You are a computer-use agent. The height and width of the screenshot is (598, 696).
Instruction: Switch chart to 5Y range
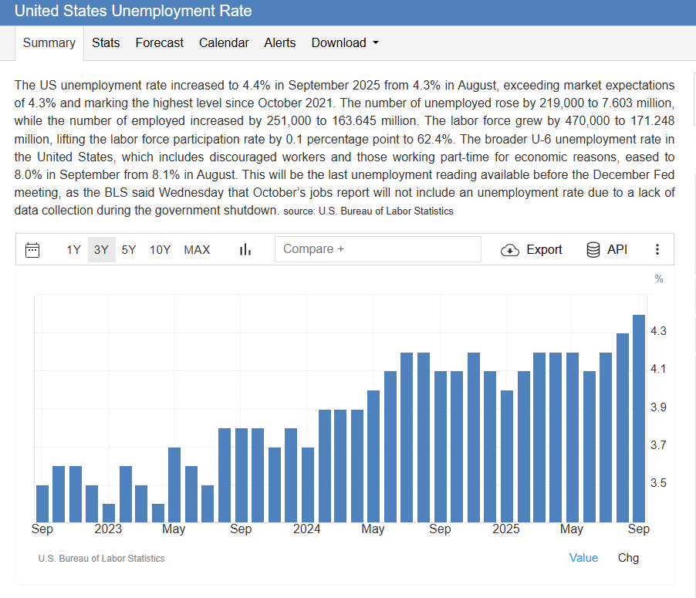click(x=129, y=250)
